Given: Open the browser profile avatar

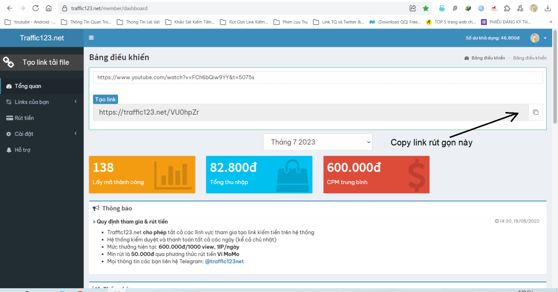Looking at the screenshot, I should (x=534, y=8).
